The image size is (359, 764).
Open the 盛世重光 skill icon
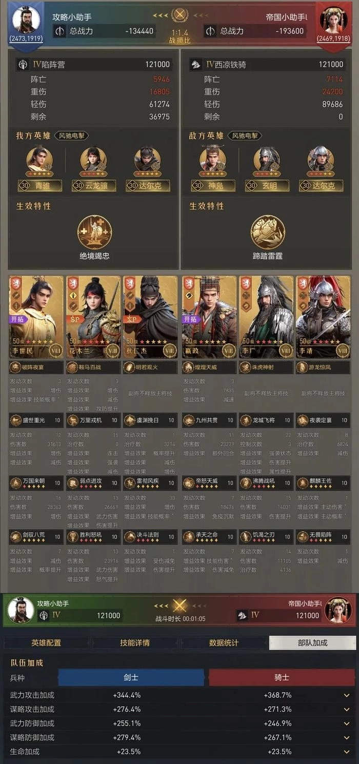16,420
